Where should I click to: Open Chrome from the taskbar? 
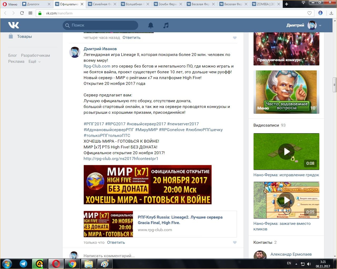72,264
